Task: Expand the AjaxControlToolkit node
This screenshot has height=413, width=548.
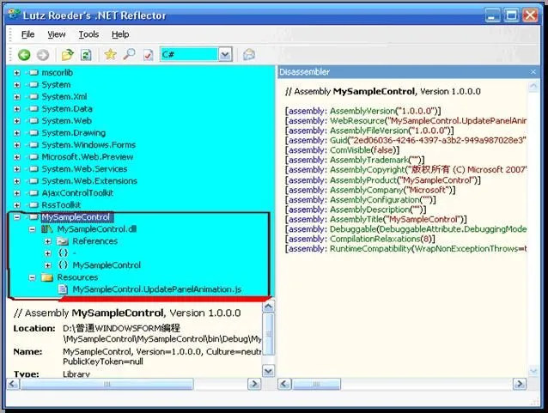Action: [16, 193]
